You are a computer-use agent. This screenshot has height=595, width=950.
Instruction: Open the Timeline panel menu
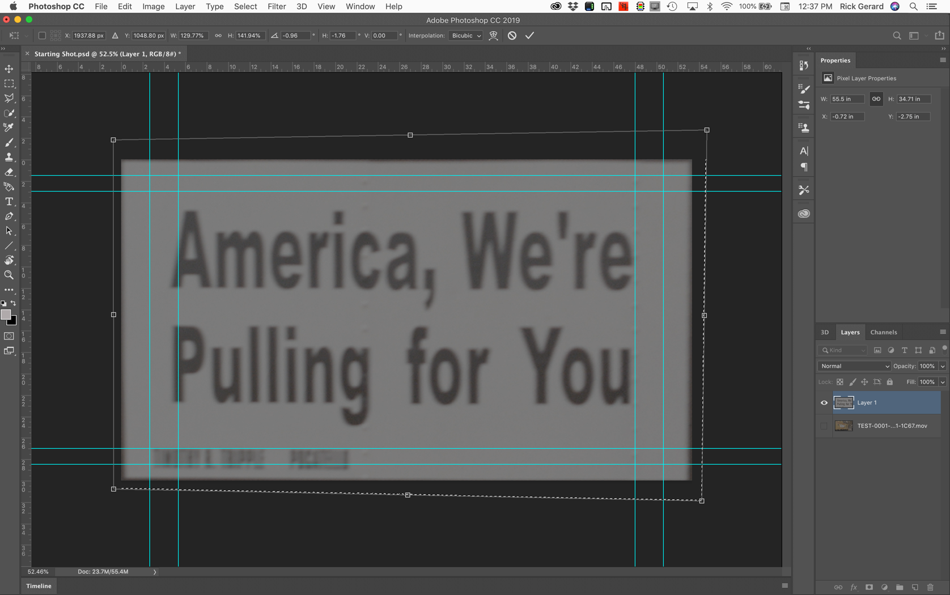pos(784,586)
